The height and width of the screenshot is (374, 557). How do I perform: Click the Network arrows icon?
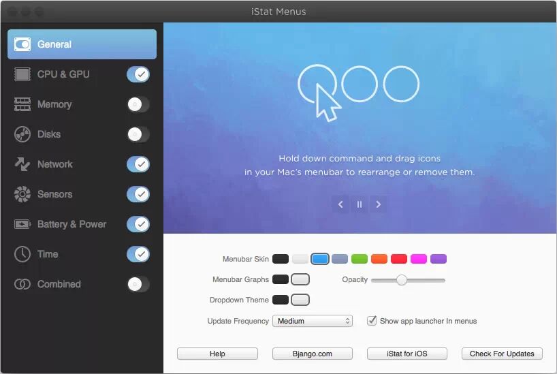tap(22, 164)
